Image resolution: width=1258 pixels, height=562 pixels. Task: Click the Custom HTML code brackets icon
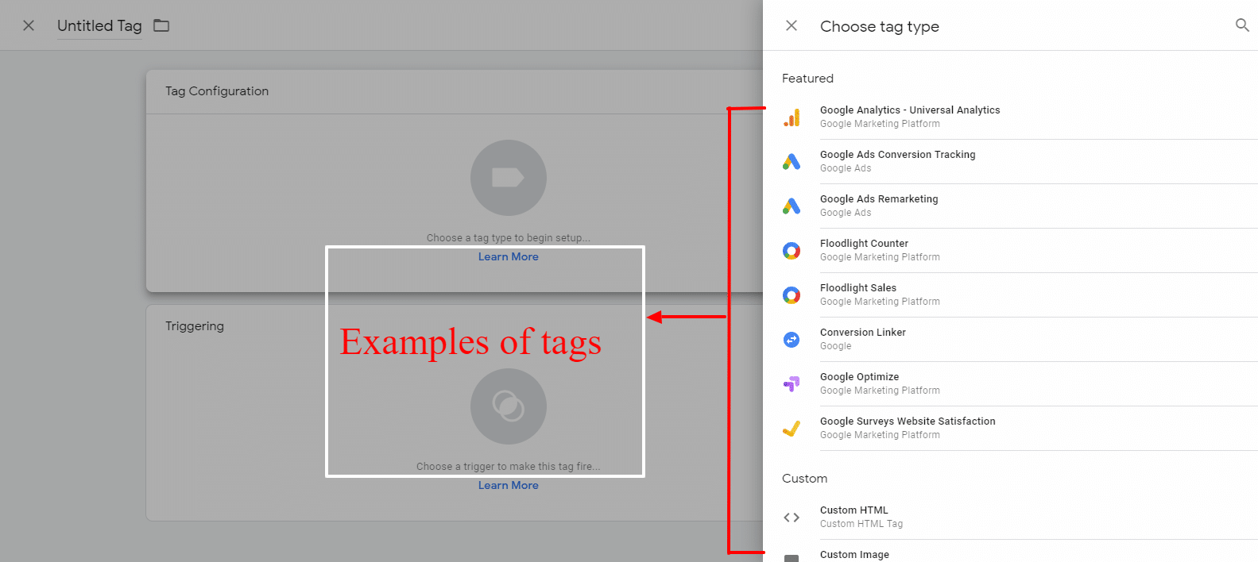click(792, 518)
